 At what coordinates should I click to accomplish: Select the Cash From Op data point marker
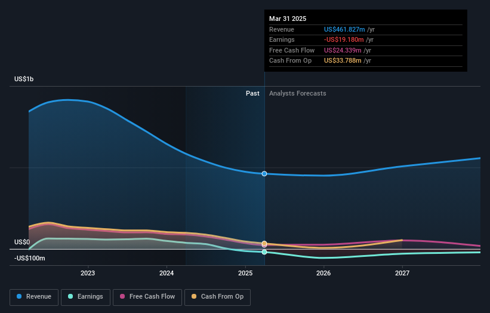264,243
